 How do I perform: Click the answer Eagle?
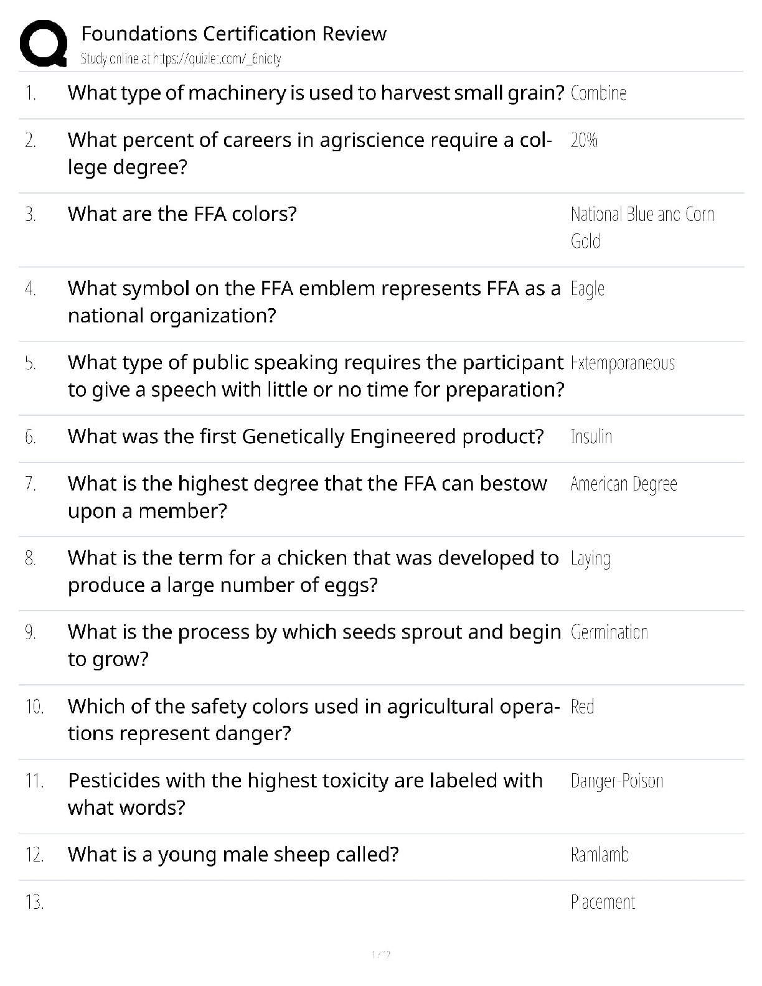pyautogui.click(x=587, y=289)
